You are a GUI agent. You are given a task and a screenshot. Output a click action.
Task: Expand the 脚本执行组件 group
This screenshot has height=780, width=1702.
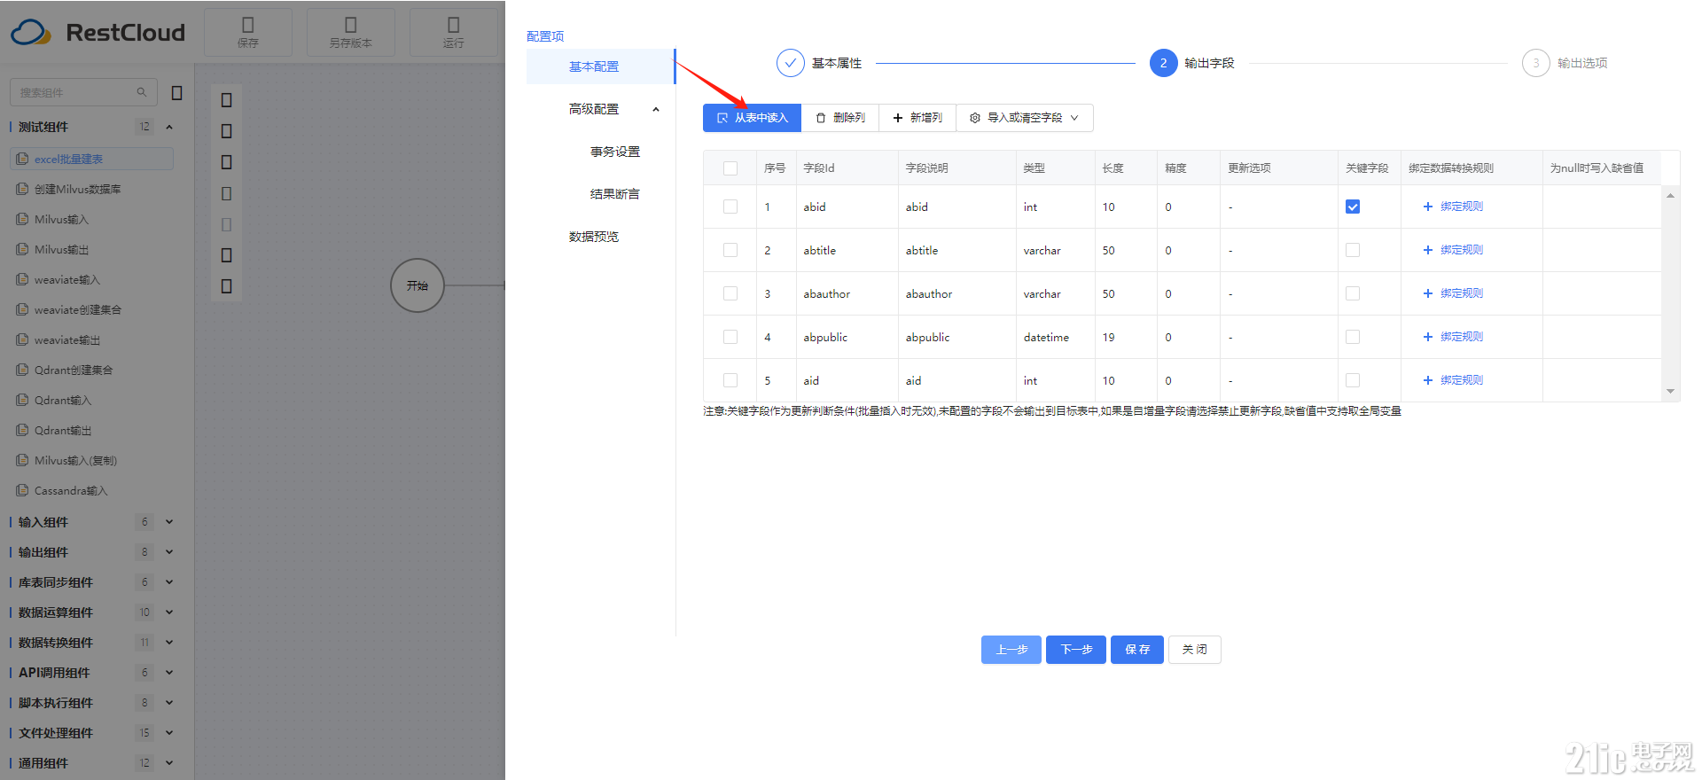point(169,703)
